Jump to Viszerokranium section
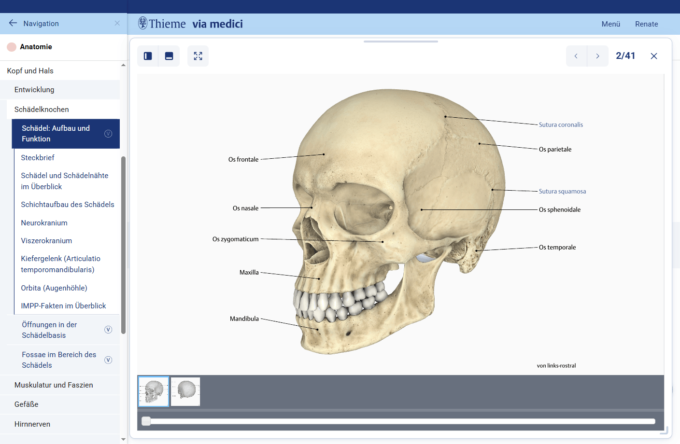Screen dimensions: 680x444 click(x=46, y=241)
